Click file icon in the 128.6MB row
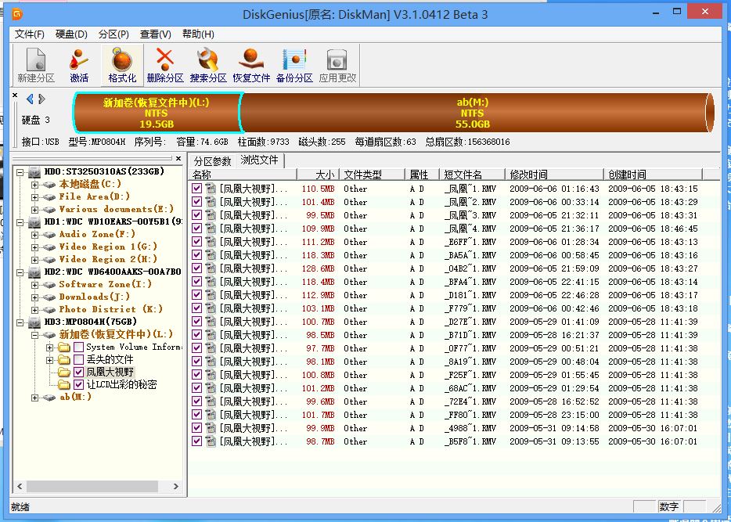Image resolution: width=731 pixels, height=522 pixels. coord(211,268)
